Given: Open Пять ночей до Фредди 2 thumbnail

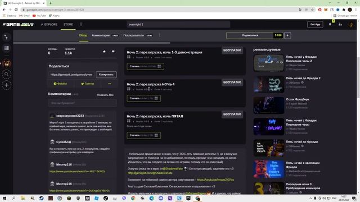Looking at the screenshot, I should [269, 84].
